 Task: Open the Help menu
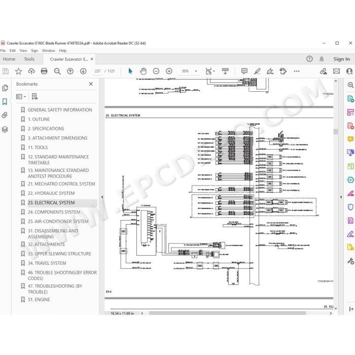[x=63, y=51]
